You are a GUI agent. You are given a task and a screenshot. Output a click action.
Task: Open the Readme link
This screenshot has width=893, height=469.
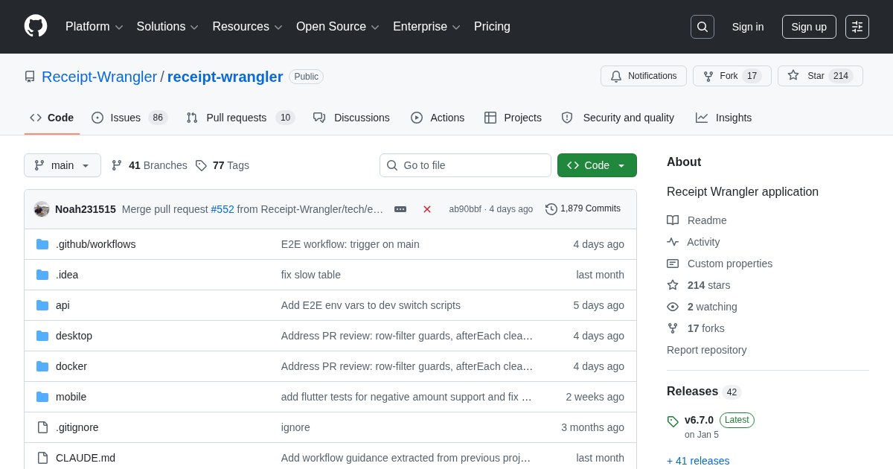point(697,220)
